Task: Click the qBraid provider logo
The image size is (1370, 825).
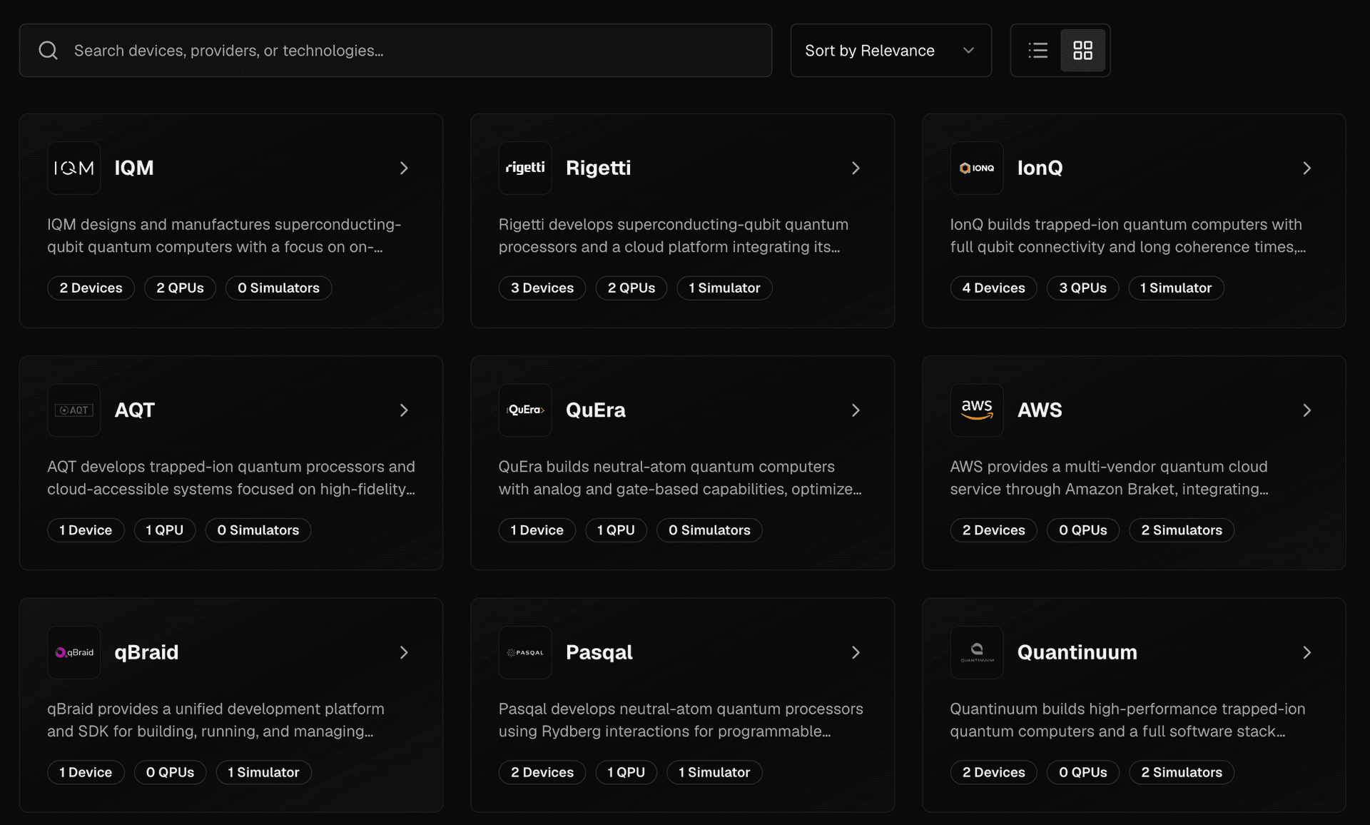Action: click(74, 652)
